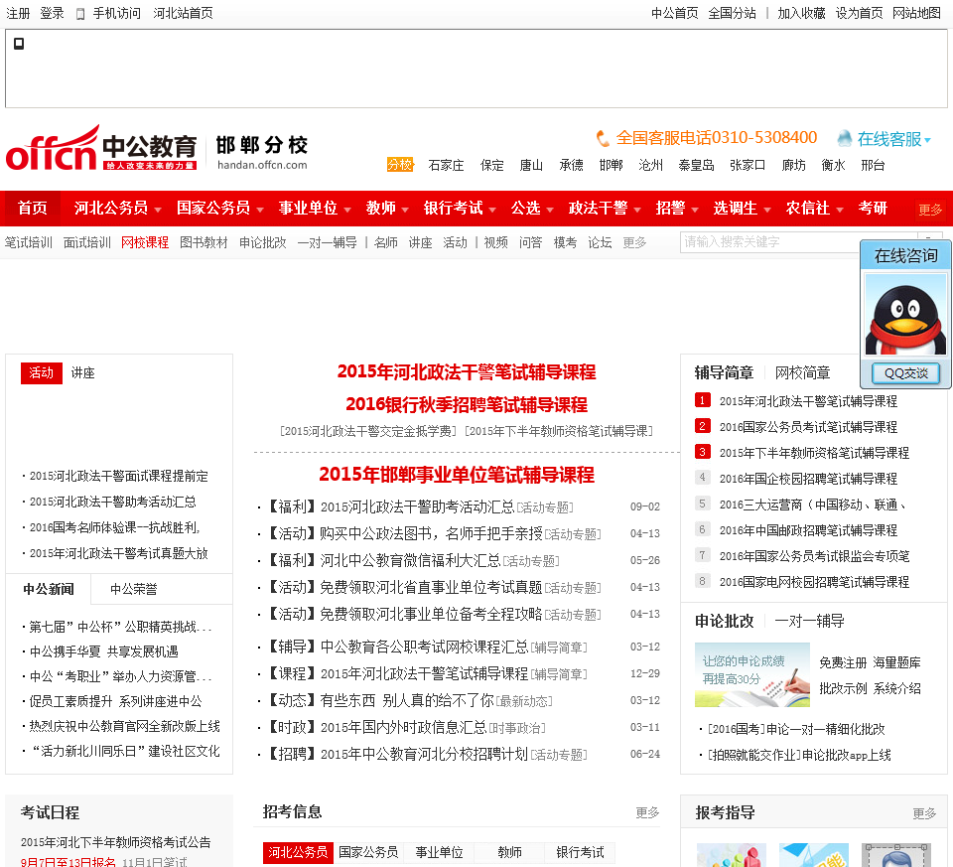Click the 登录 link
The image size is (953, 867).
(x=52, y=13)
